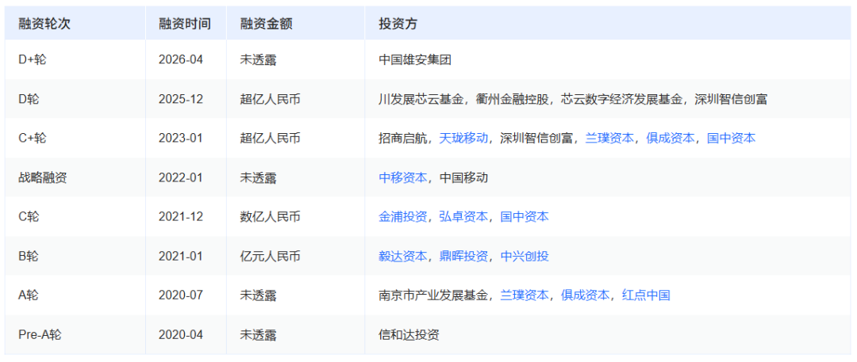Viewport: 857px width, 362px height.
Task: Open the 中兴创投 investor link
Action: coord(525,256)
